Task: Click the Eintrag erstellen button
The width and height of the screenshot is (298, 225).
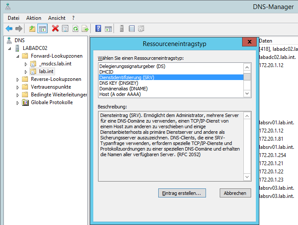Action: pos(182,193)
